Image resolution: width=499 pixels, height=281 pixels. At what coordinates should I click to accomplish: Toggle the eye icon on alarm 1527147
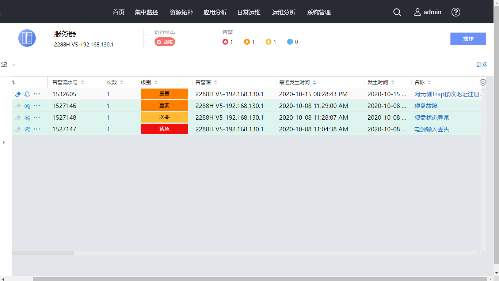(x=27, y=129)
